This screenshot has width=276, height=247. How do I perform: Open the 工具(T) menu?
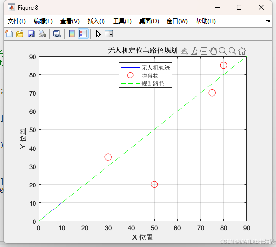coord(122,21)
